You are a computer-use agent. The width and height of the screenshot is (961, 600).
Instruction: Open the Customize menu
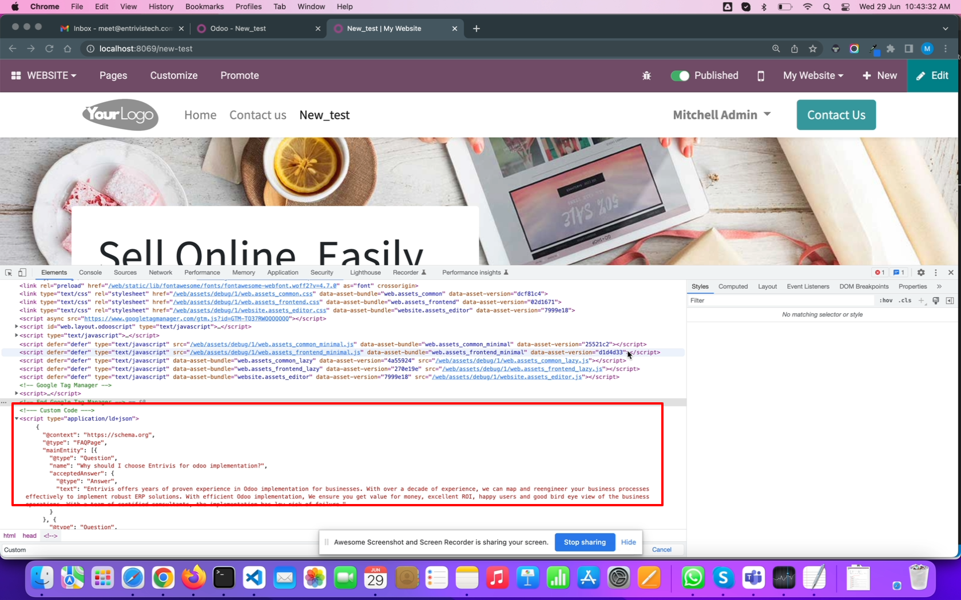[174, 75]
